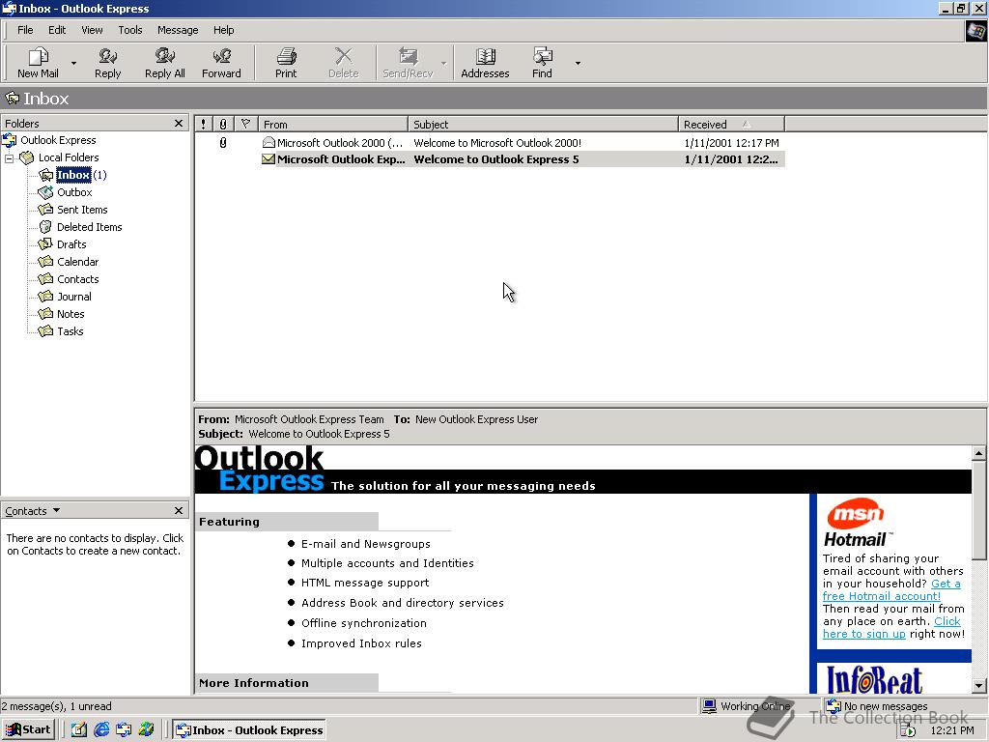Open the Deleted Items folder
This screenshot has width=989, height=742.
(89, 227)
